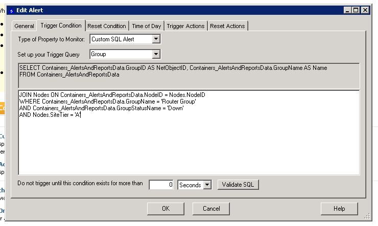Select the Trigger Condition tab
The height and width of the screenshot is (226, 378).
pyautogui.click(x=61, y=26)
